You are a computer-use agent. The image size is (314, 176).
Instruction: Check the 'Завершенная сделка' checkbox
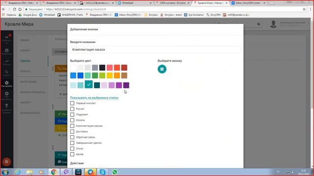click(72, 143)
